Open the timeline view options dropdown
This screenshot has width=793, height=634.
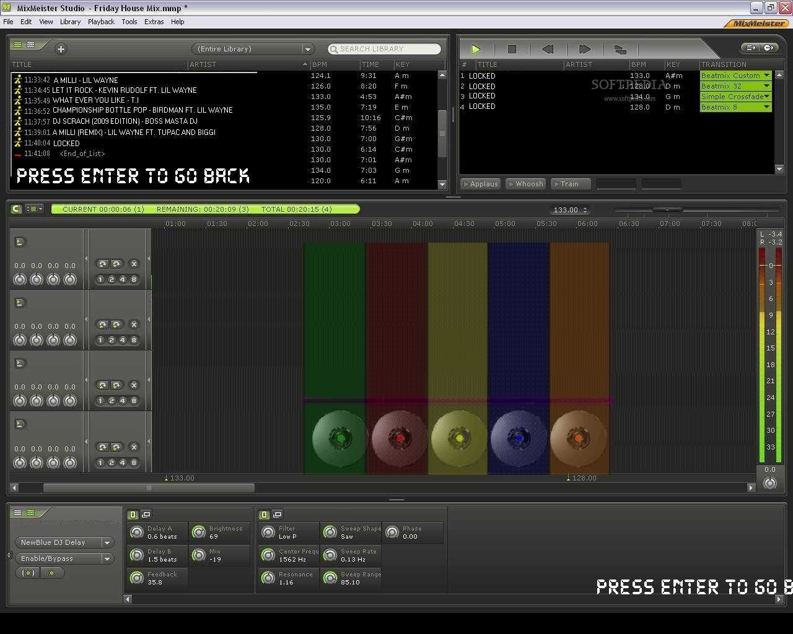click(x=35, y=209)
